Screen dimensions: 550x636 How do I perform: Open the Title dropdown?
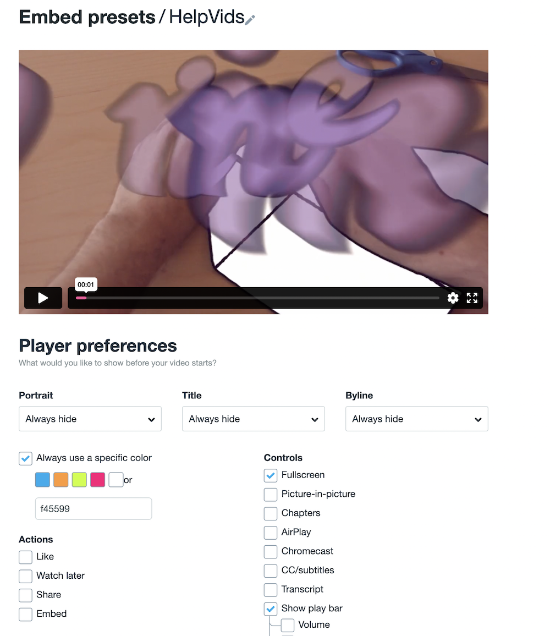[x=254, y=419]
